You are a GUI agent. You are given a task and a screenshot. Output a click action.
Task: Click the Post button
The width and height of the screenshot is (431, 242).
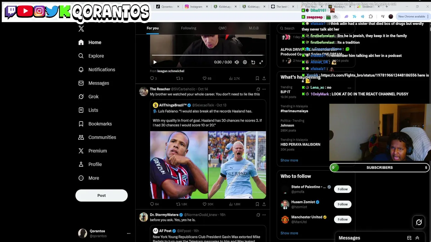click(101, 196)
